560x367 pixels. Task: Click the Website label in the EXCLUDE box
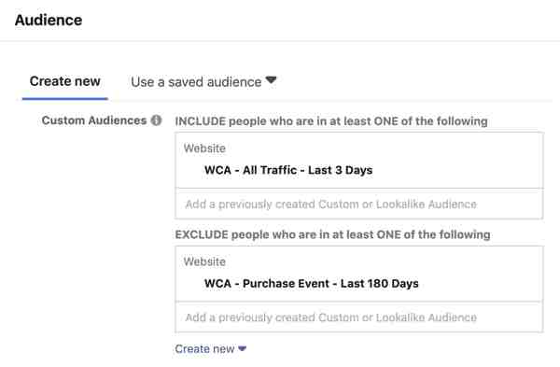pos(204,261)
